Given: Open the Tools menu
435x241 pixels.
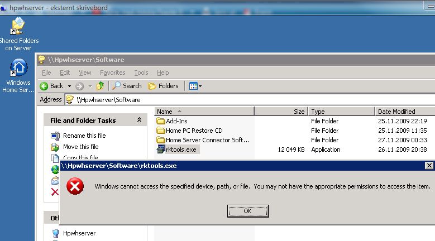Looking at the screenshot, I should (x=141, y=73).
